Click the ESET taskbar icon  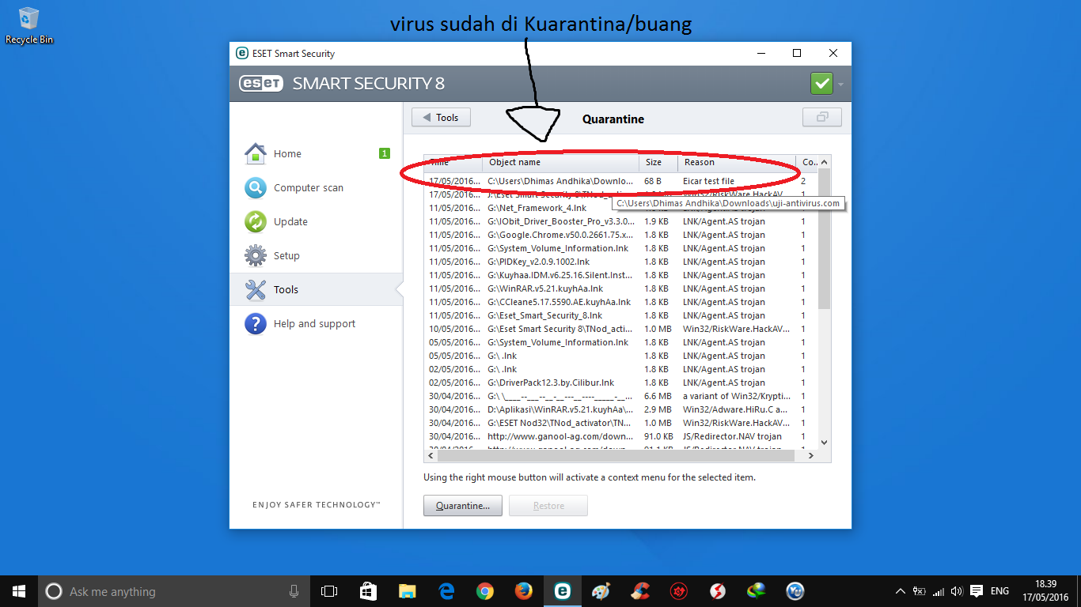coord(563,591)
